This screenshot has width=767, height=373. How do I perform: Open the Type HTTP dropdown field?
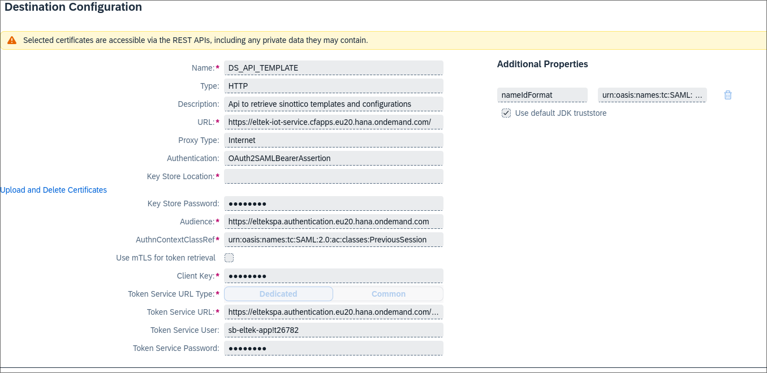click(333, 86)
